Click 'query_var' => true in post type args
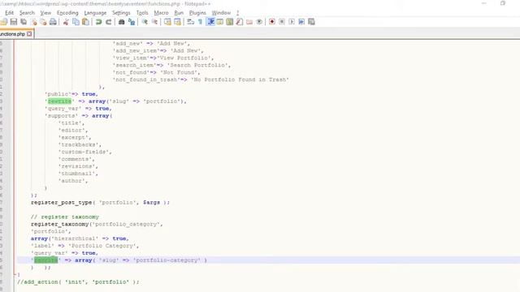The width and height of the screenshot is (520, 292). point(78,109)
